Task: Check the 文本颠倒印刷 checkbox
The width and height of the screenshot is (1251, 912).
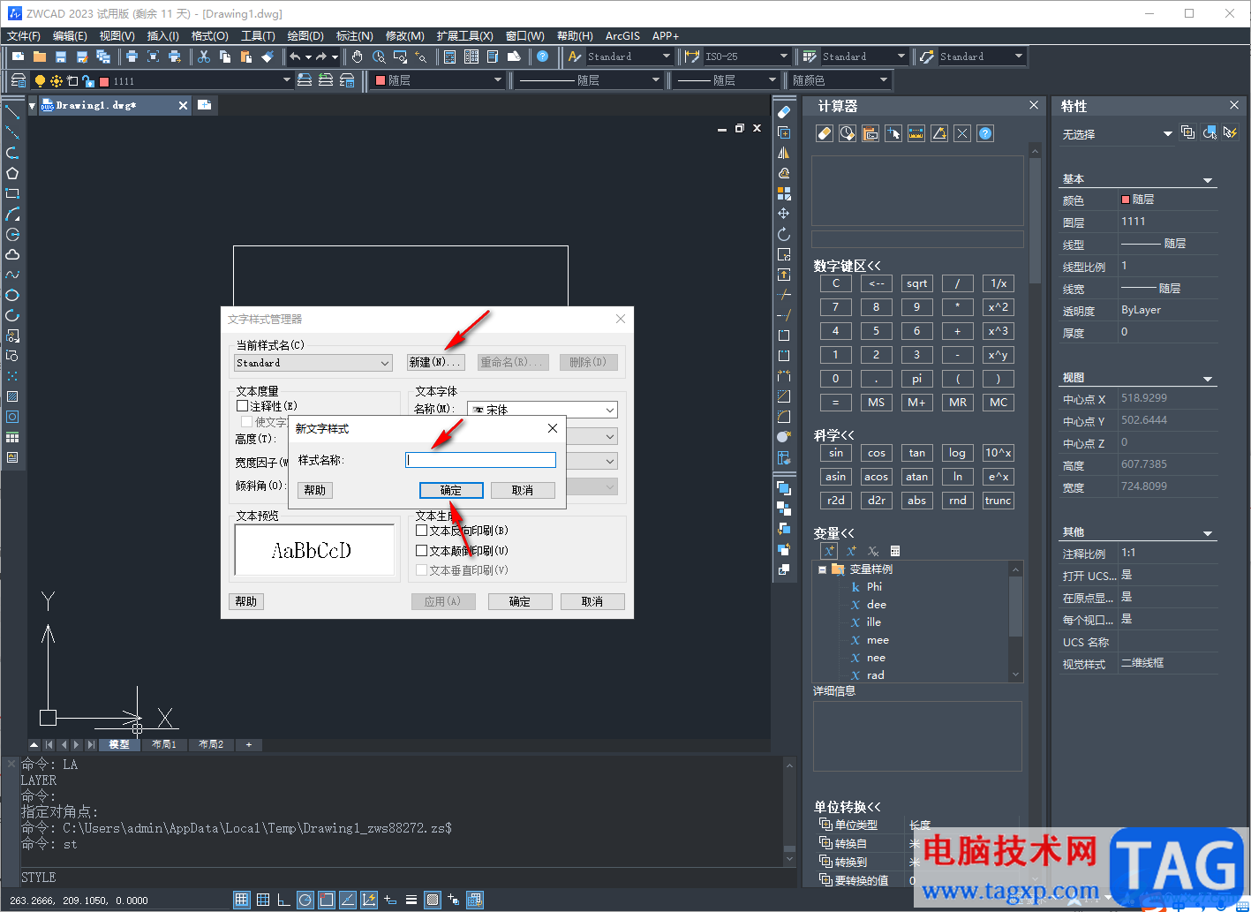Action: point(421,550)
